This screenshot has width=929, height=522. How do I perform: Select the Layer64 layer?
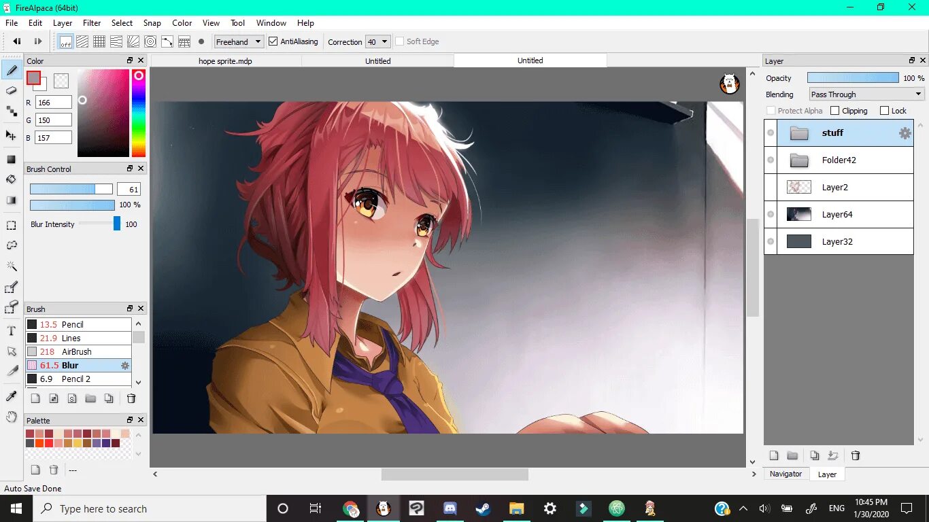tap(839, 215)
